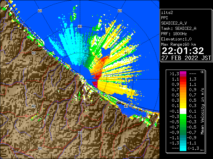Screen dimensions: 213x159
Task: Select the 'PPI' scan type label
Action: (164, 18)
